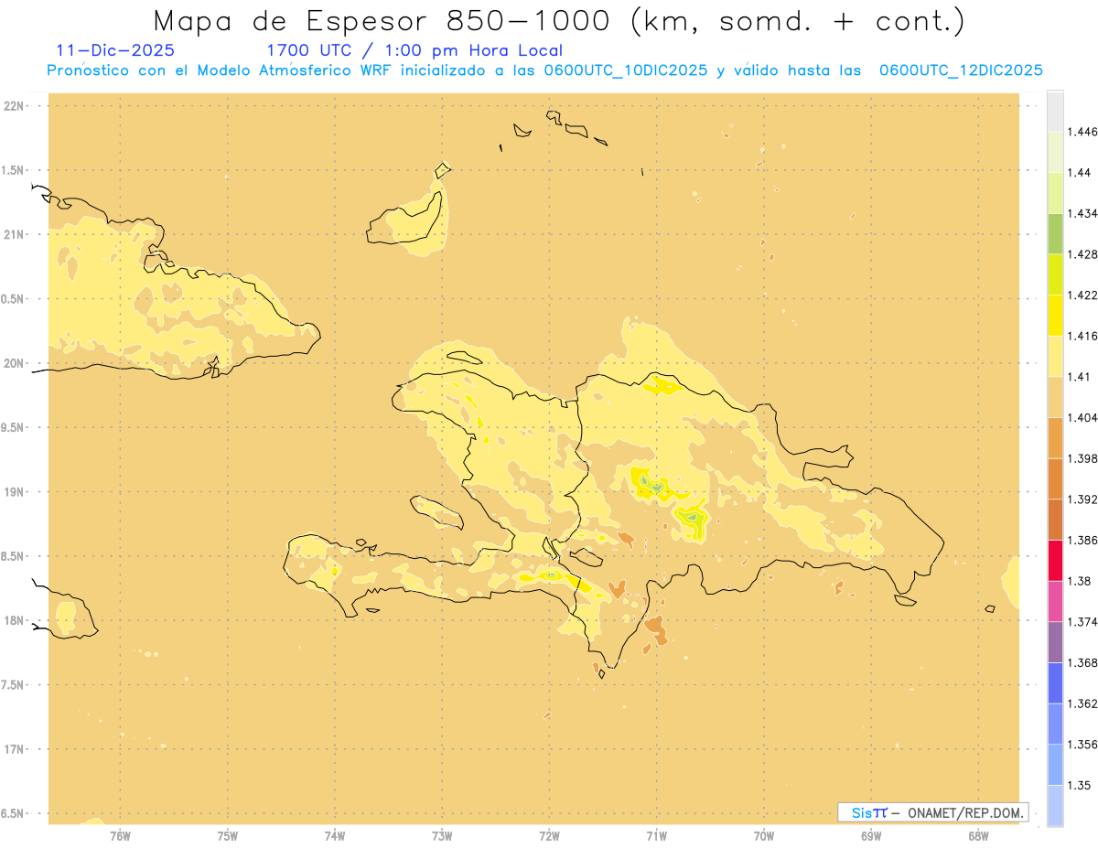Click the longitude label '70W'
This screenshot has width=1098, height=848.
764,835
